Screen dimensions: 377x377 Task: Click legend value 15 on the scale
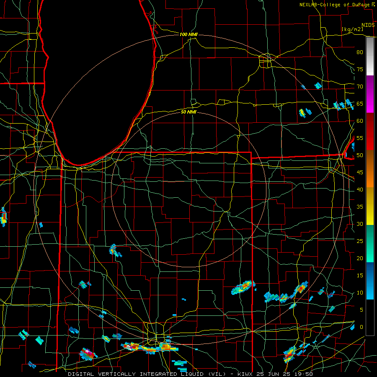coord(360,276)
